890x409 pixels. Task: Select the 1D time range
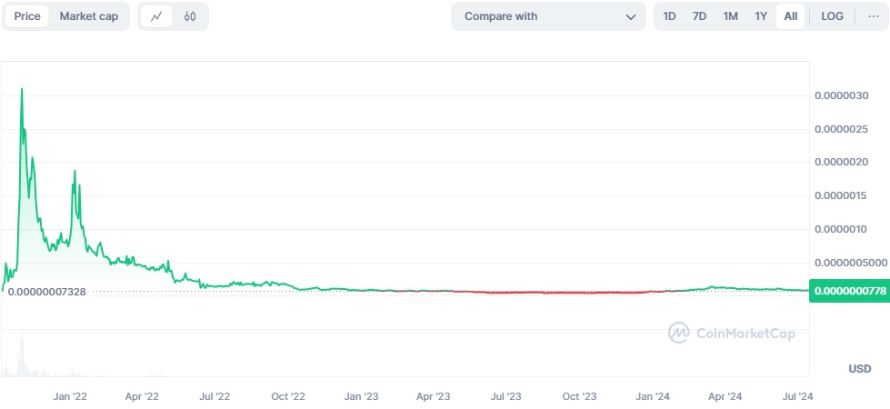(669, 16)
